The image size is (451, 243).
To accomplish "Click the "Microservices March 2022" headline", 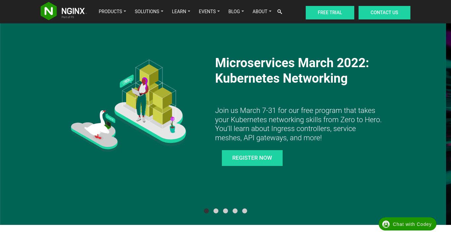I will (292, 70).
